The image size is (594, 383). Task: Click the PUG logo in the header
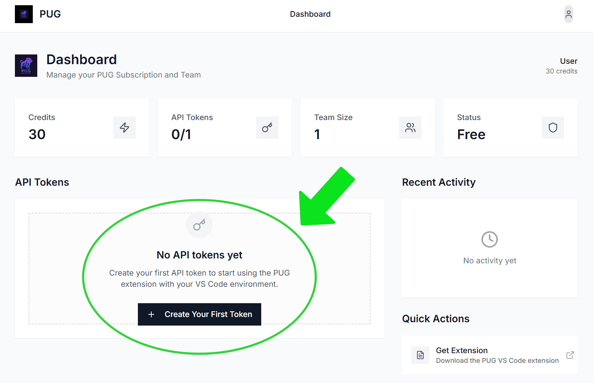tap(24, 14)
